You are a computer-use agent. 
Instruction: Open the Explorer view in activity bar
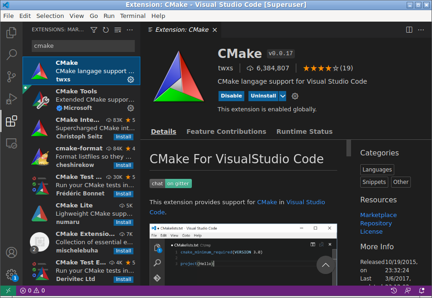(x=12, y=33)
